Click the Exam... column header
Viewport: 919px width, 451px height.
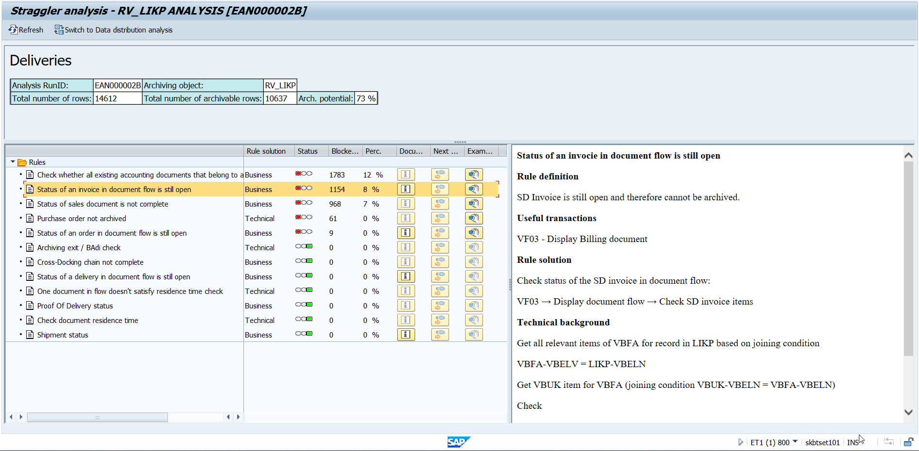point(481,151)
